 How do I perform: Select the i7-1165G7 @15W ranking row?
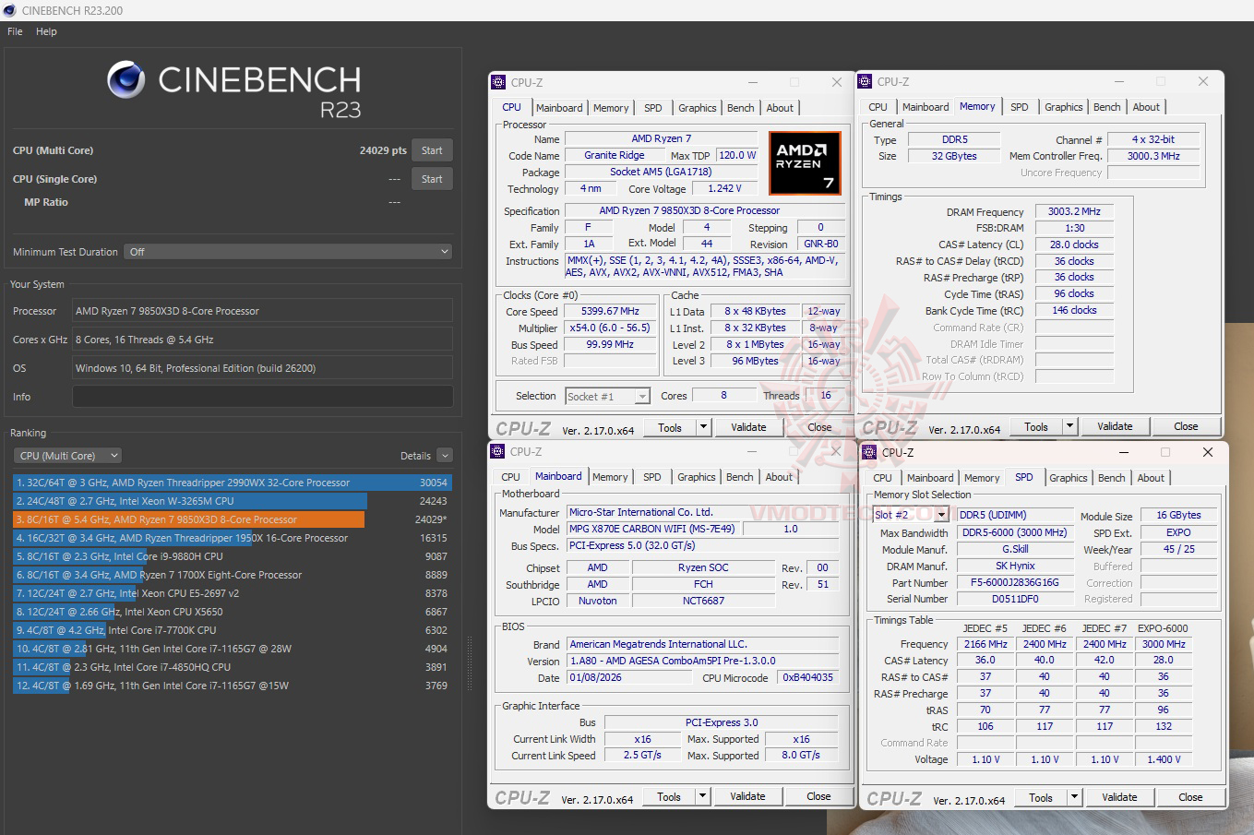(x=232, y=686)
